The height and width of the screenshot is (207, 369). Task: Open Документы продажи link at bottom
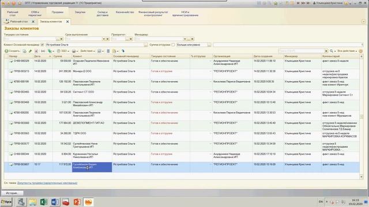tap(47, 183)
